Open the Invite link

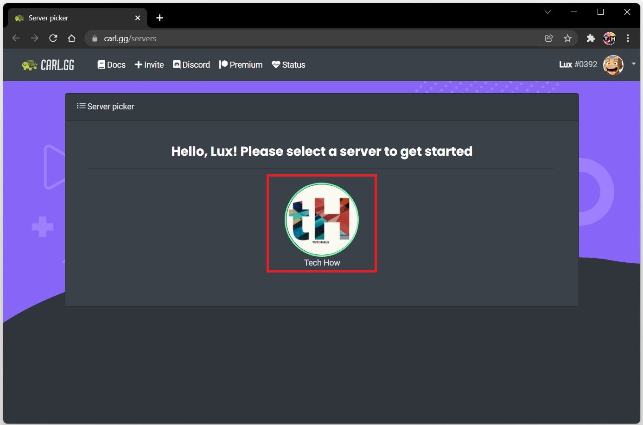click(149, 65)
